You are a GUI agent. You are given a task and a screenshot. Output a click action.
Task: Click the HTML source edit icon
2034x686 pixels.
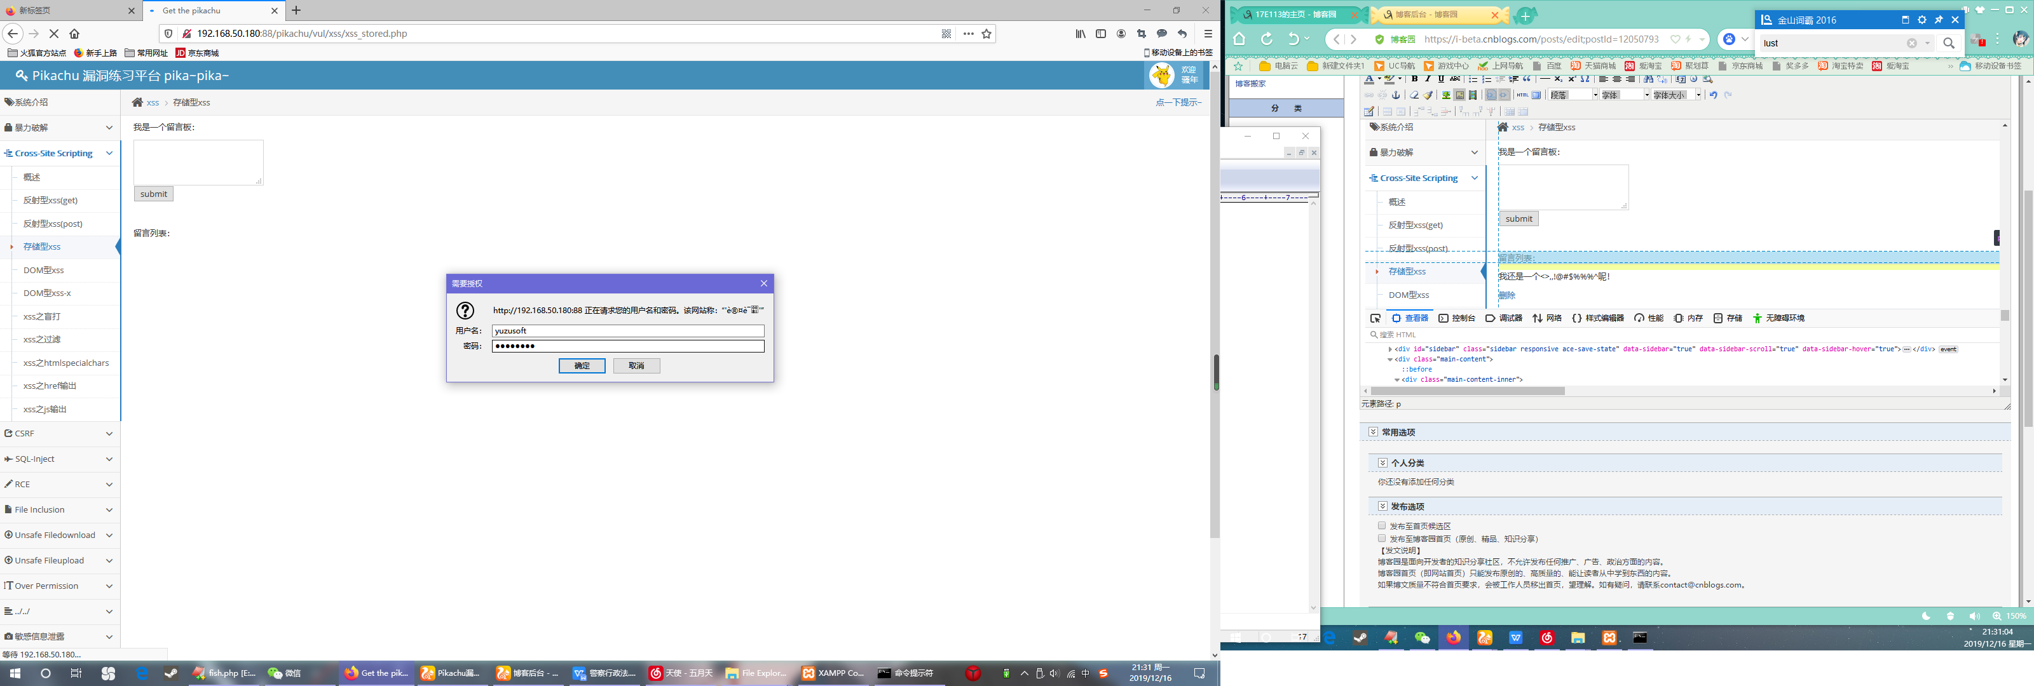click(1523, 95)
